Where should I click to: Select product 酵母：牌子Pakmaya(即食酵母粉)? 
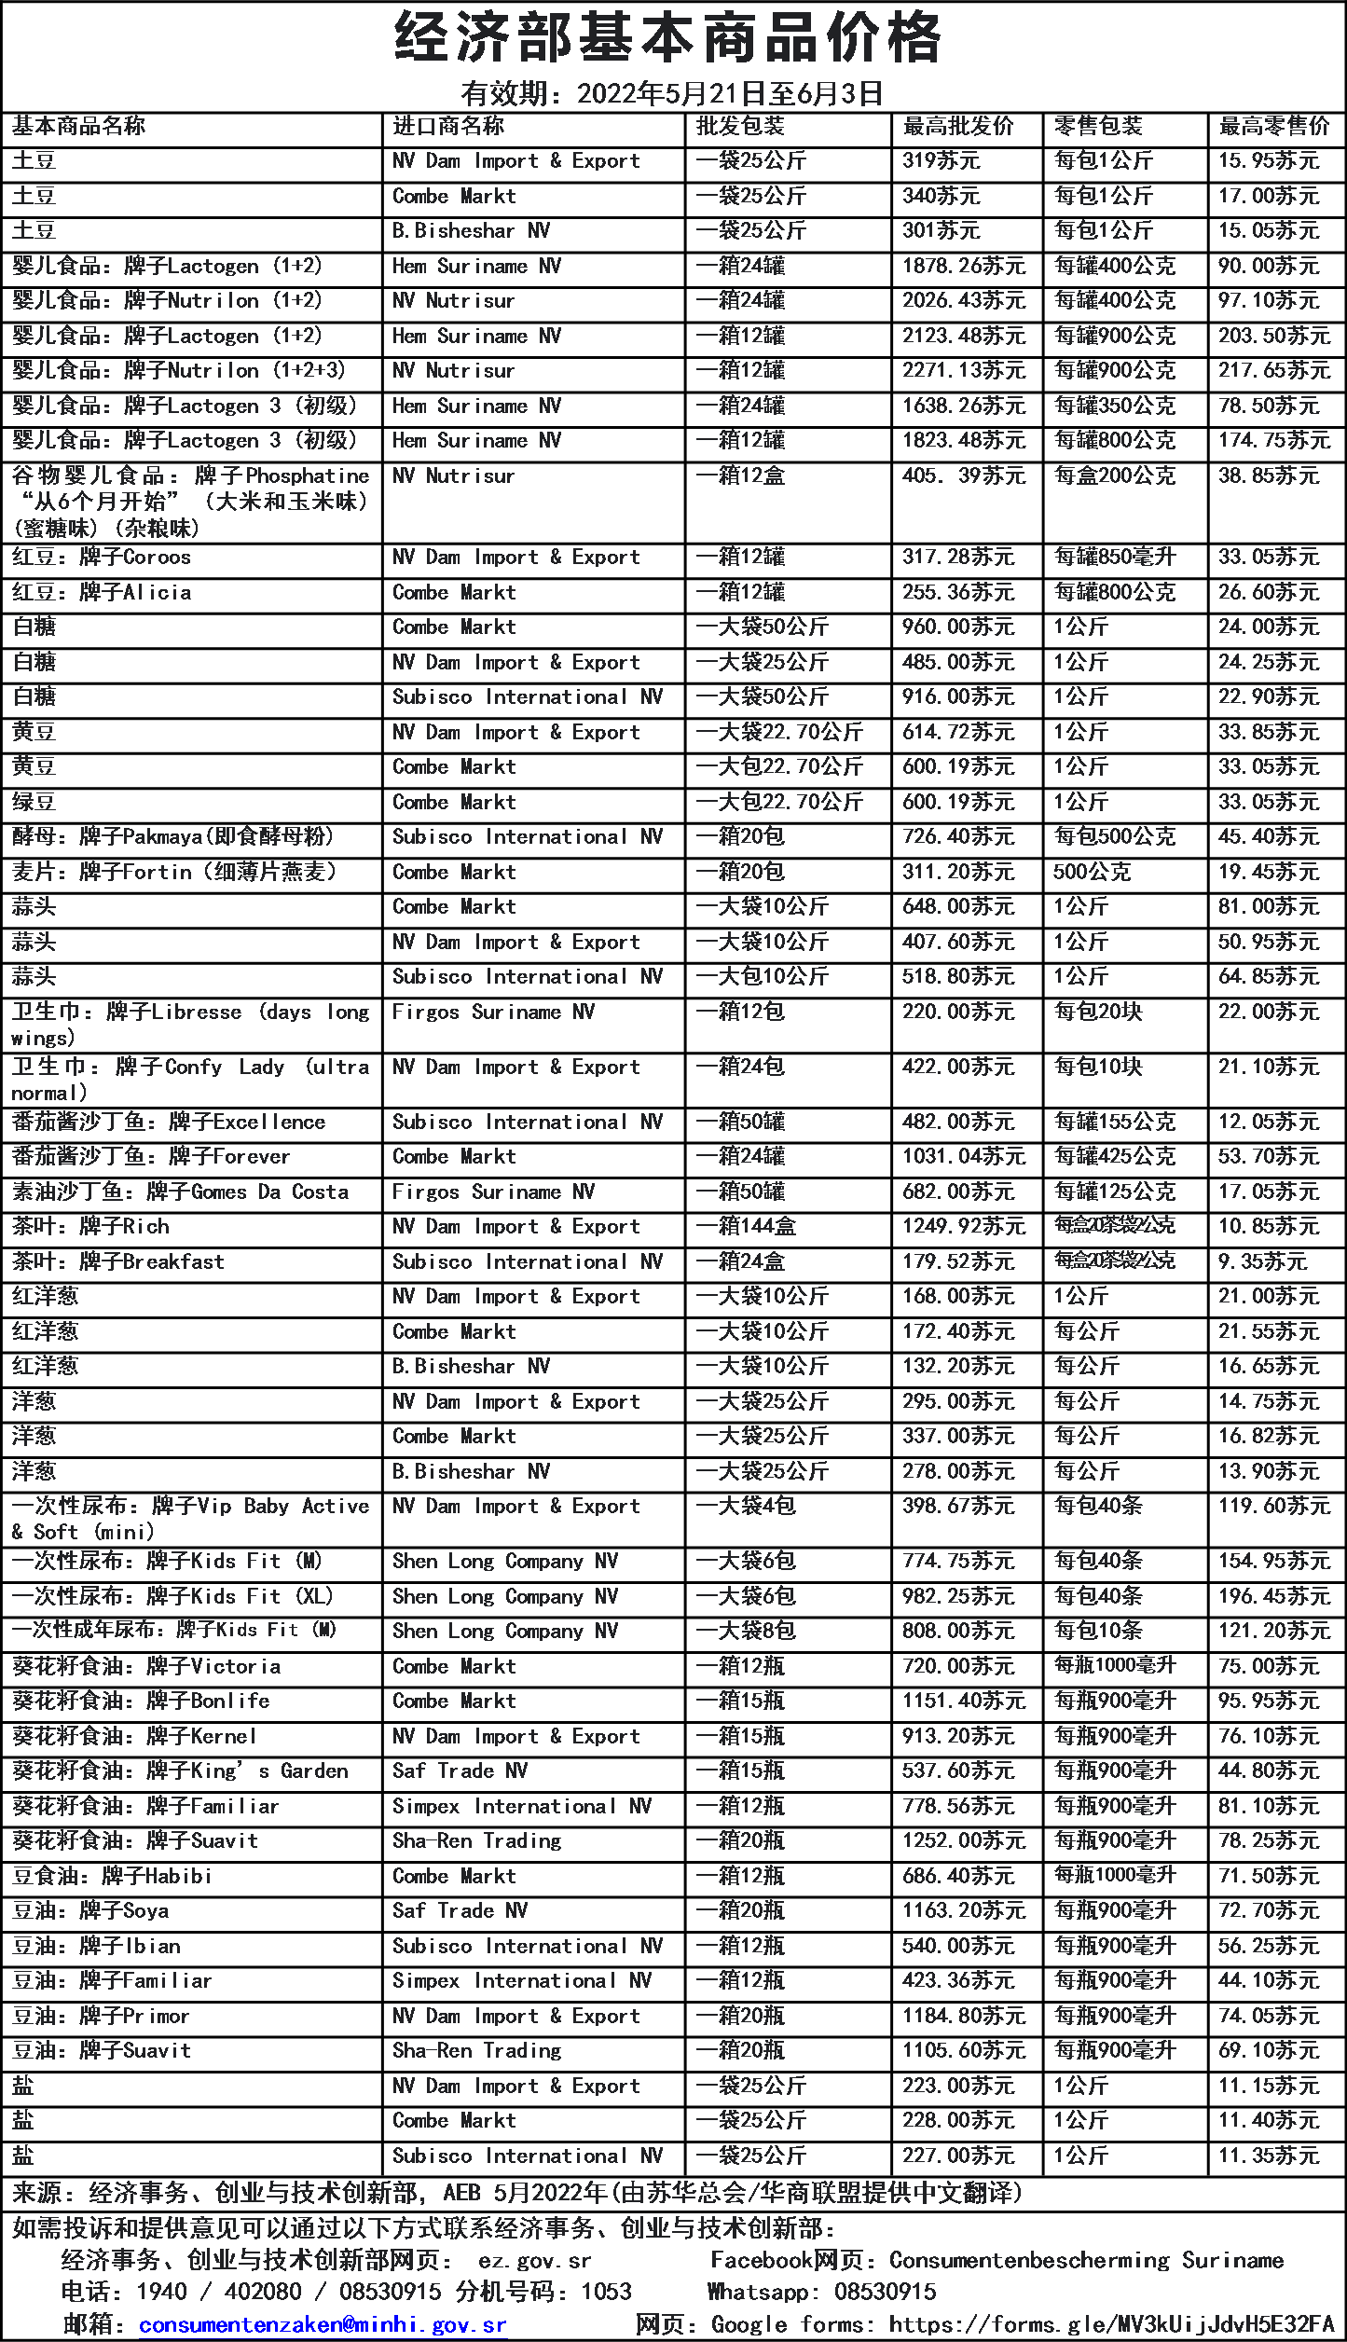pyautogui.click(x=172, y=836)
